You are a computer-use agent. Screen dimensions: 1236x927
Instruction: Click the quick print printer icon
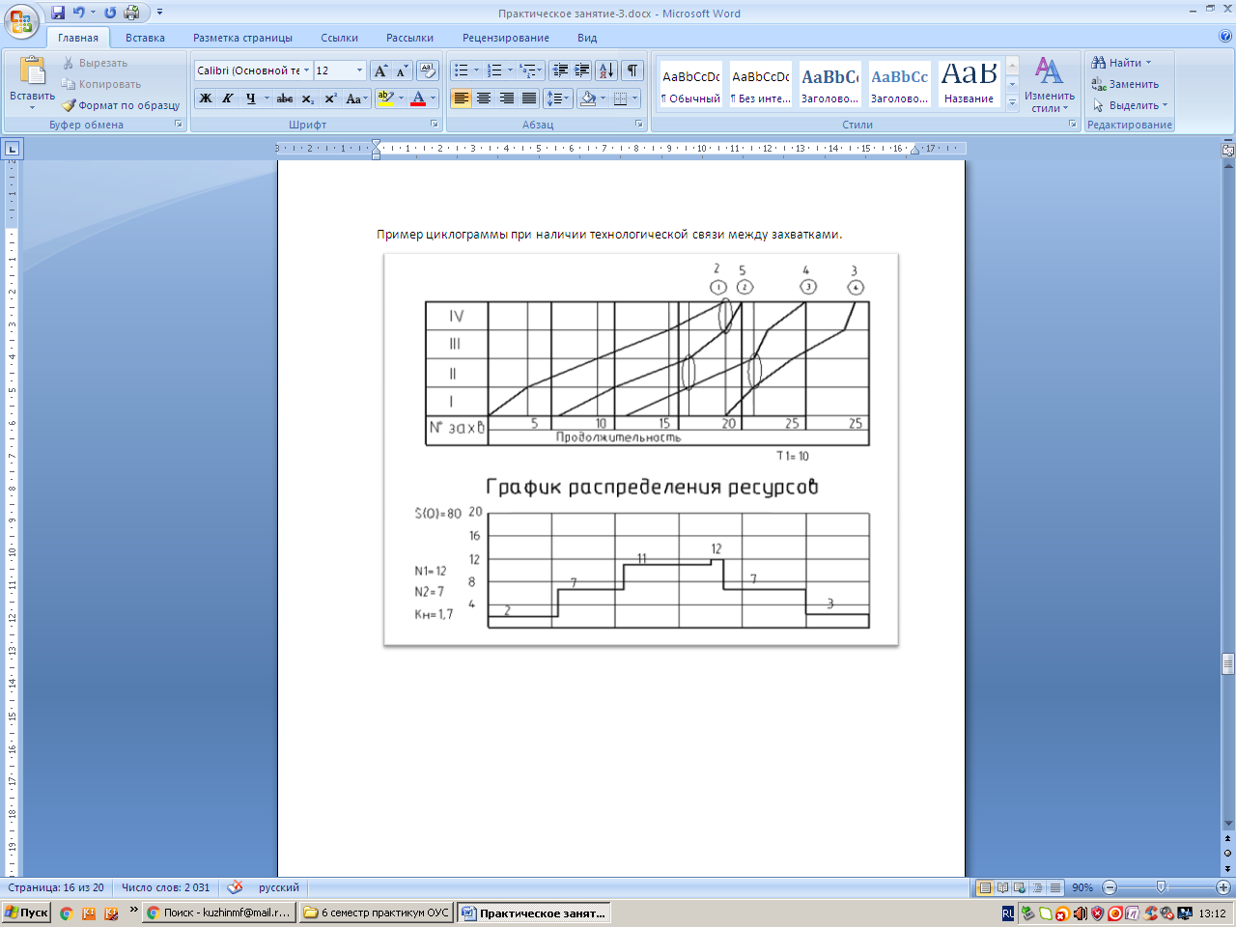point(132,13)
